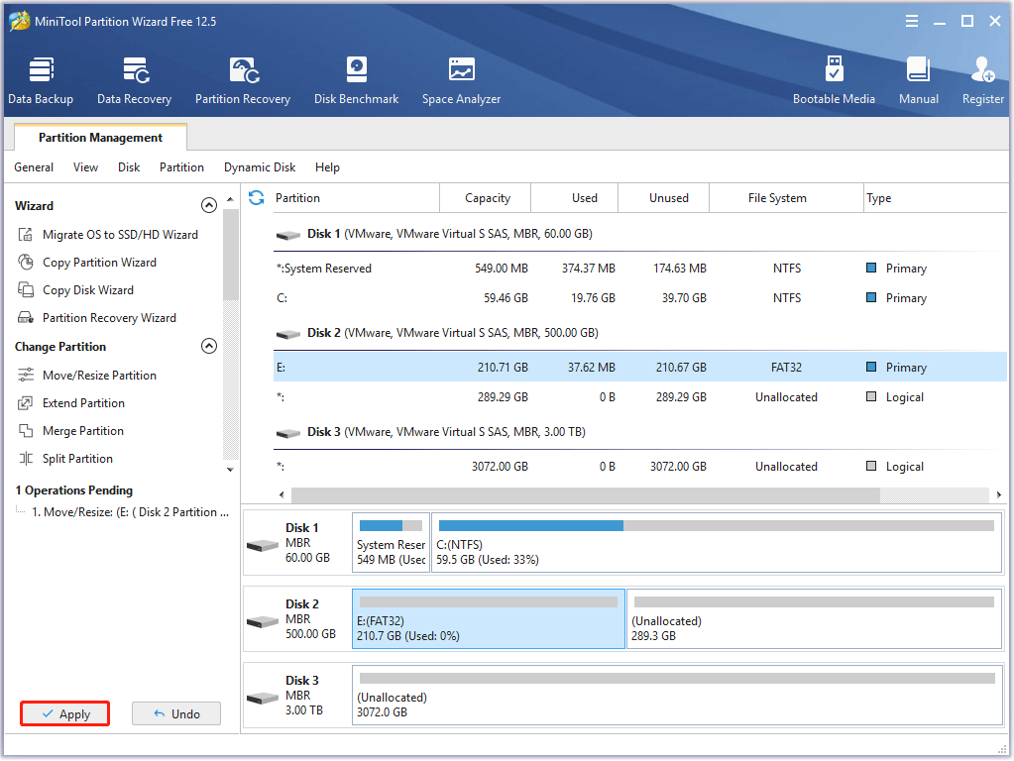Open the Partition menu
The width and height of the screenshot is (1014, 761).
pyautogui.click(x=181, y=167)
